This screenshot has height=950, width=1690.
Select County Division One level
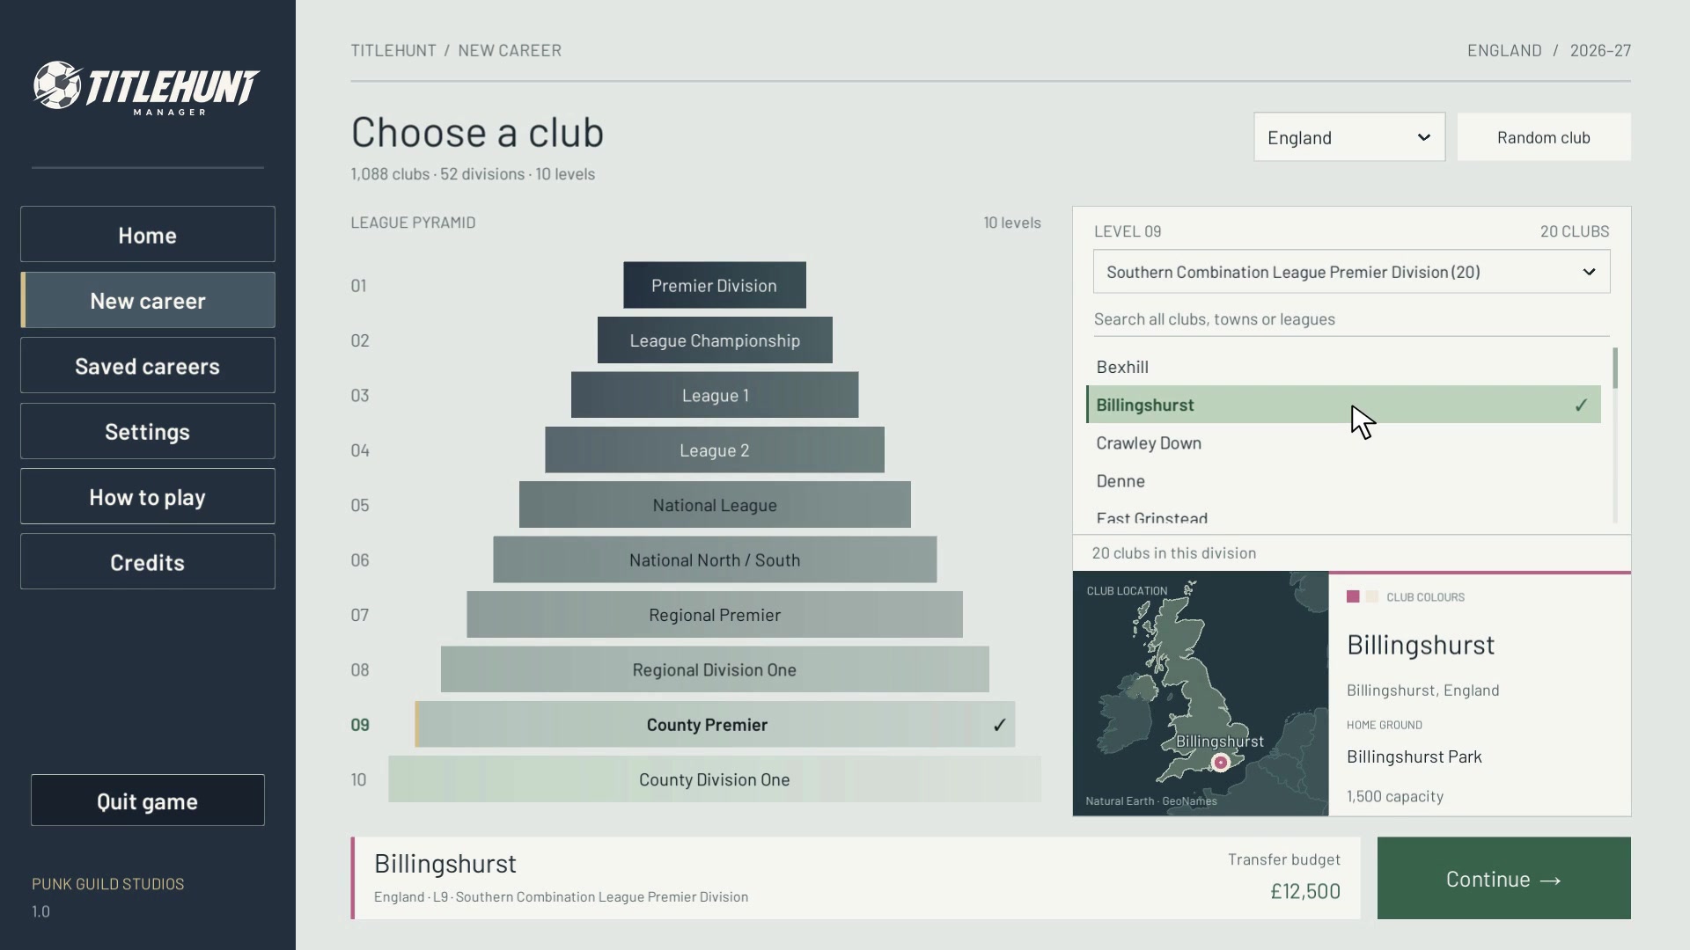[x=715, y=779]
